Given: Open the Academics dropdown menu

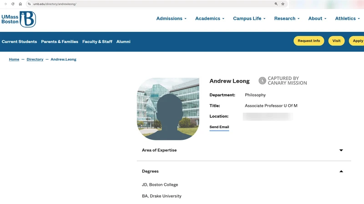Looking at the screenshot, I should click(210, 19).
